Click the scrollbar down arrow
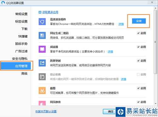 (155, 103)
